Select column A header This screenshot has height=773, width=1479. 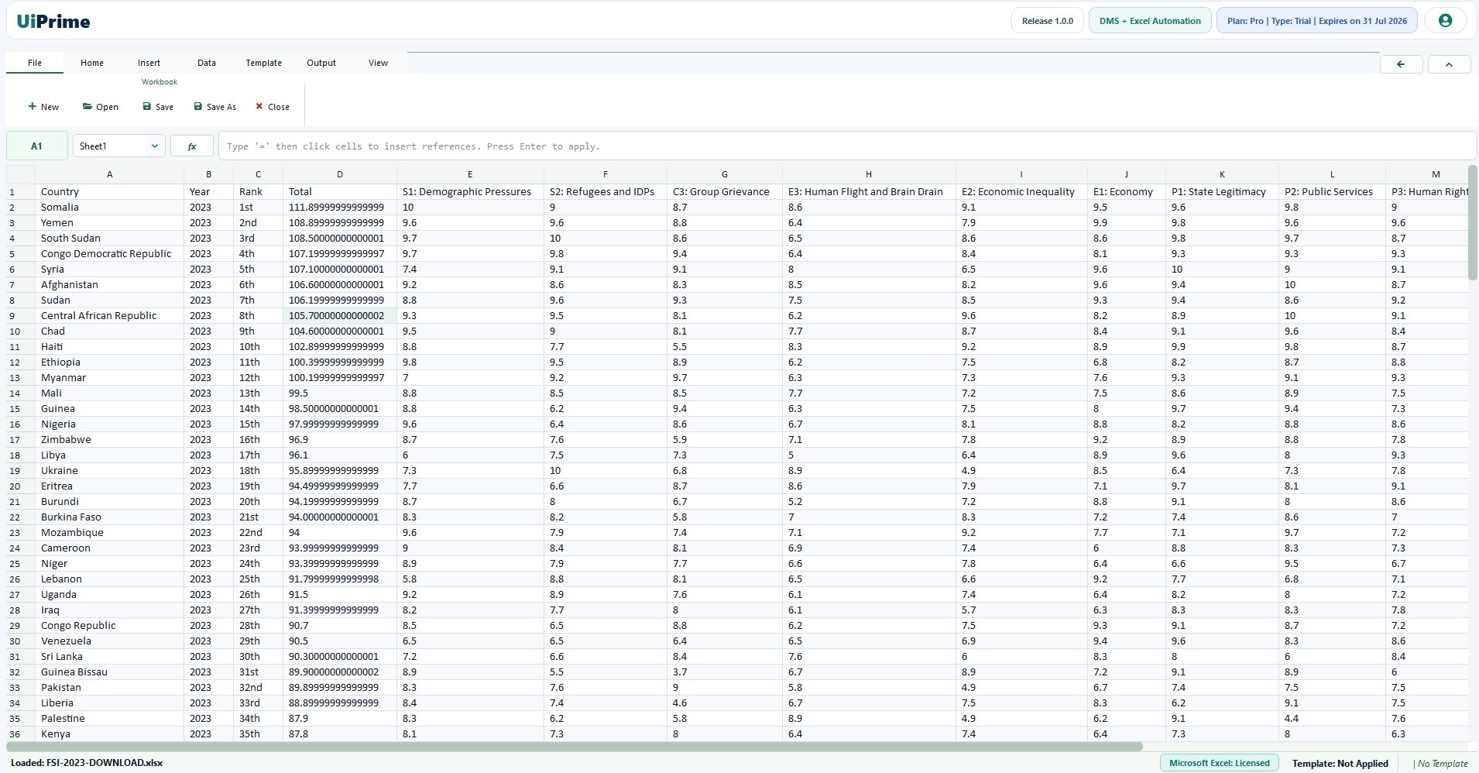pyautogui.click(x=109, y=174)
